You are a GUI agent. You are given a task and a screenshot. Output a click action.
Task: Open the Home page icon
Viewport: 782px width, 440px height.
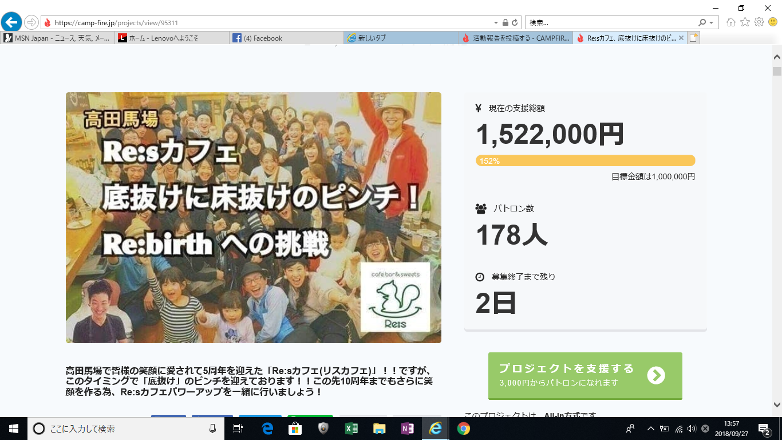coord(731,22)
